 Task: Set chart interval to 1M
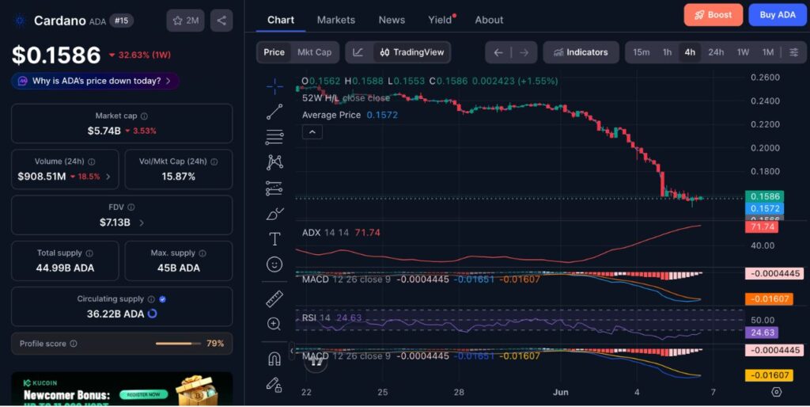tap(768, 52)
